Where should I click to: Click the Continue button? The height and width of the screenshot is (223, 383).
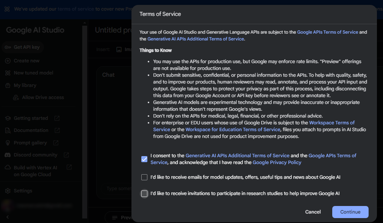pyautogui.click(x=350, y=212)
